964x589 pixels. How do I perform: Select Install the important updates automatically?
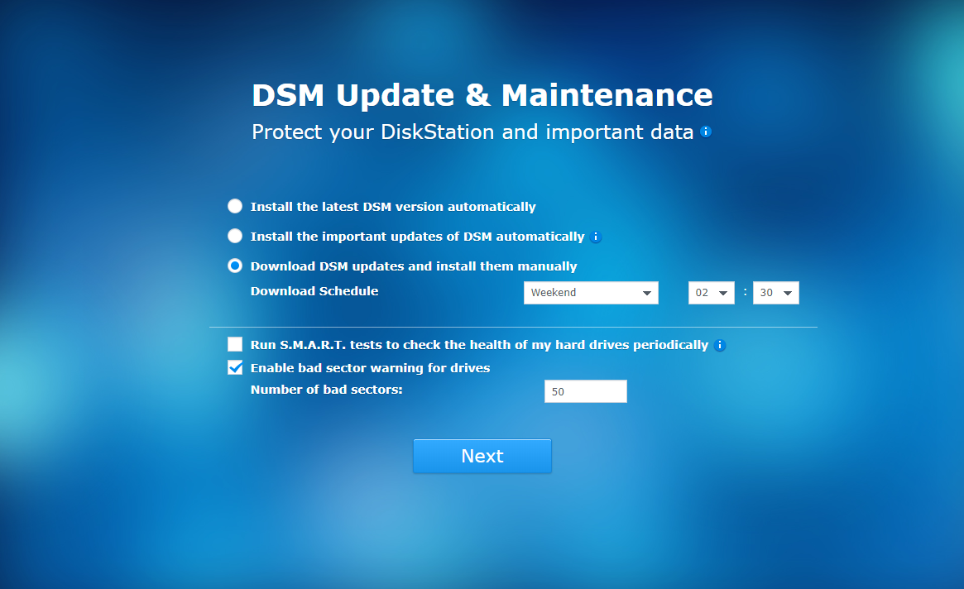[235, 236]
